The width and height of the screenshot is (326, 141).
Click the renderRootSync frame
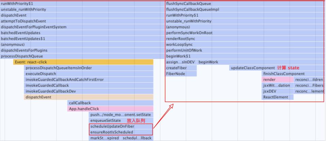(244, 39)
